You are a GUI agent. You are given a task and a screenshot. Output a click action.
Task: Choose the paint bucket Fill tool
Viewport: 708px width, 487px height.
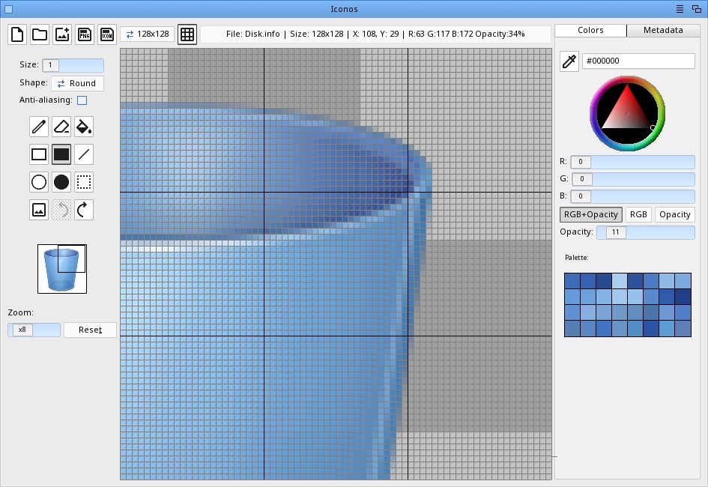click(x=84, y=127)
